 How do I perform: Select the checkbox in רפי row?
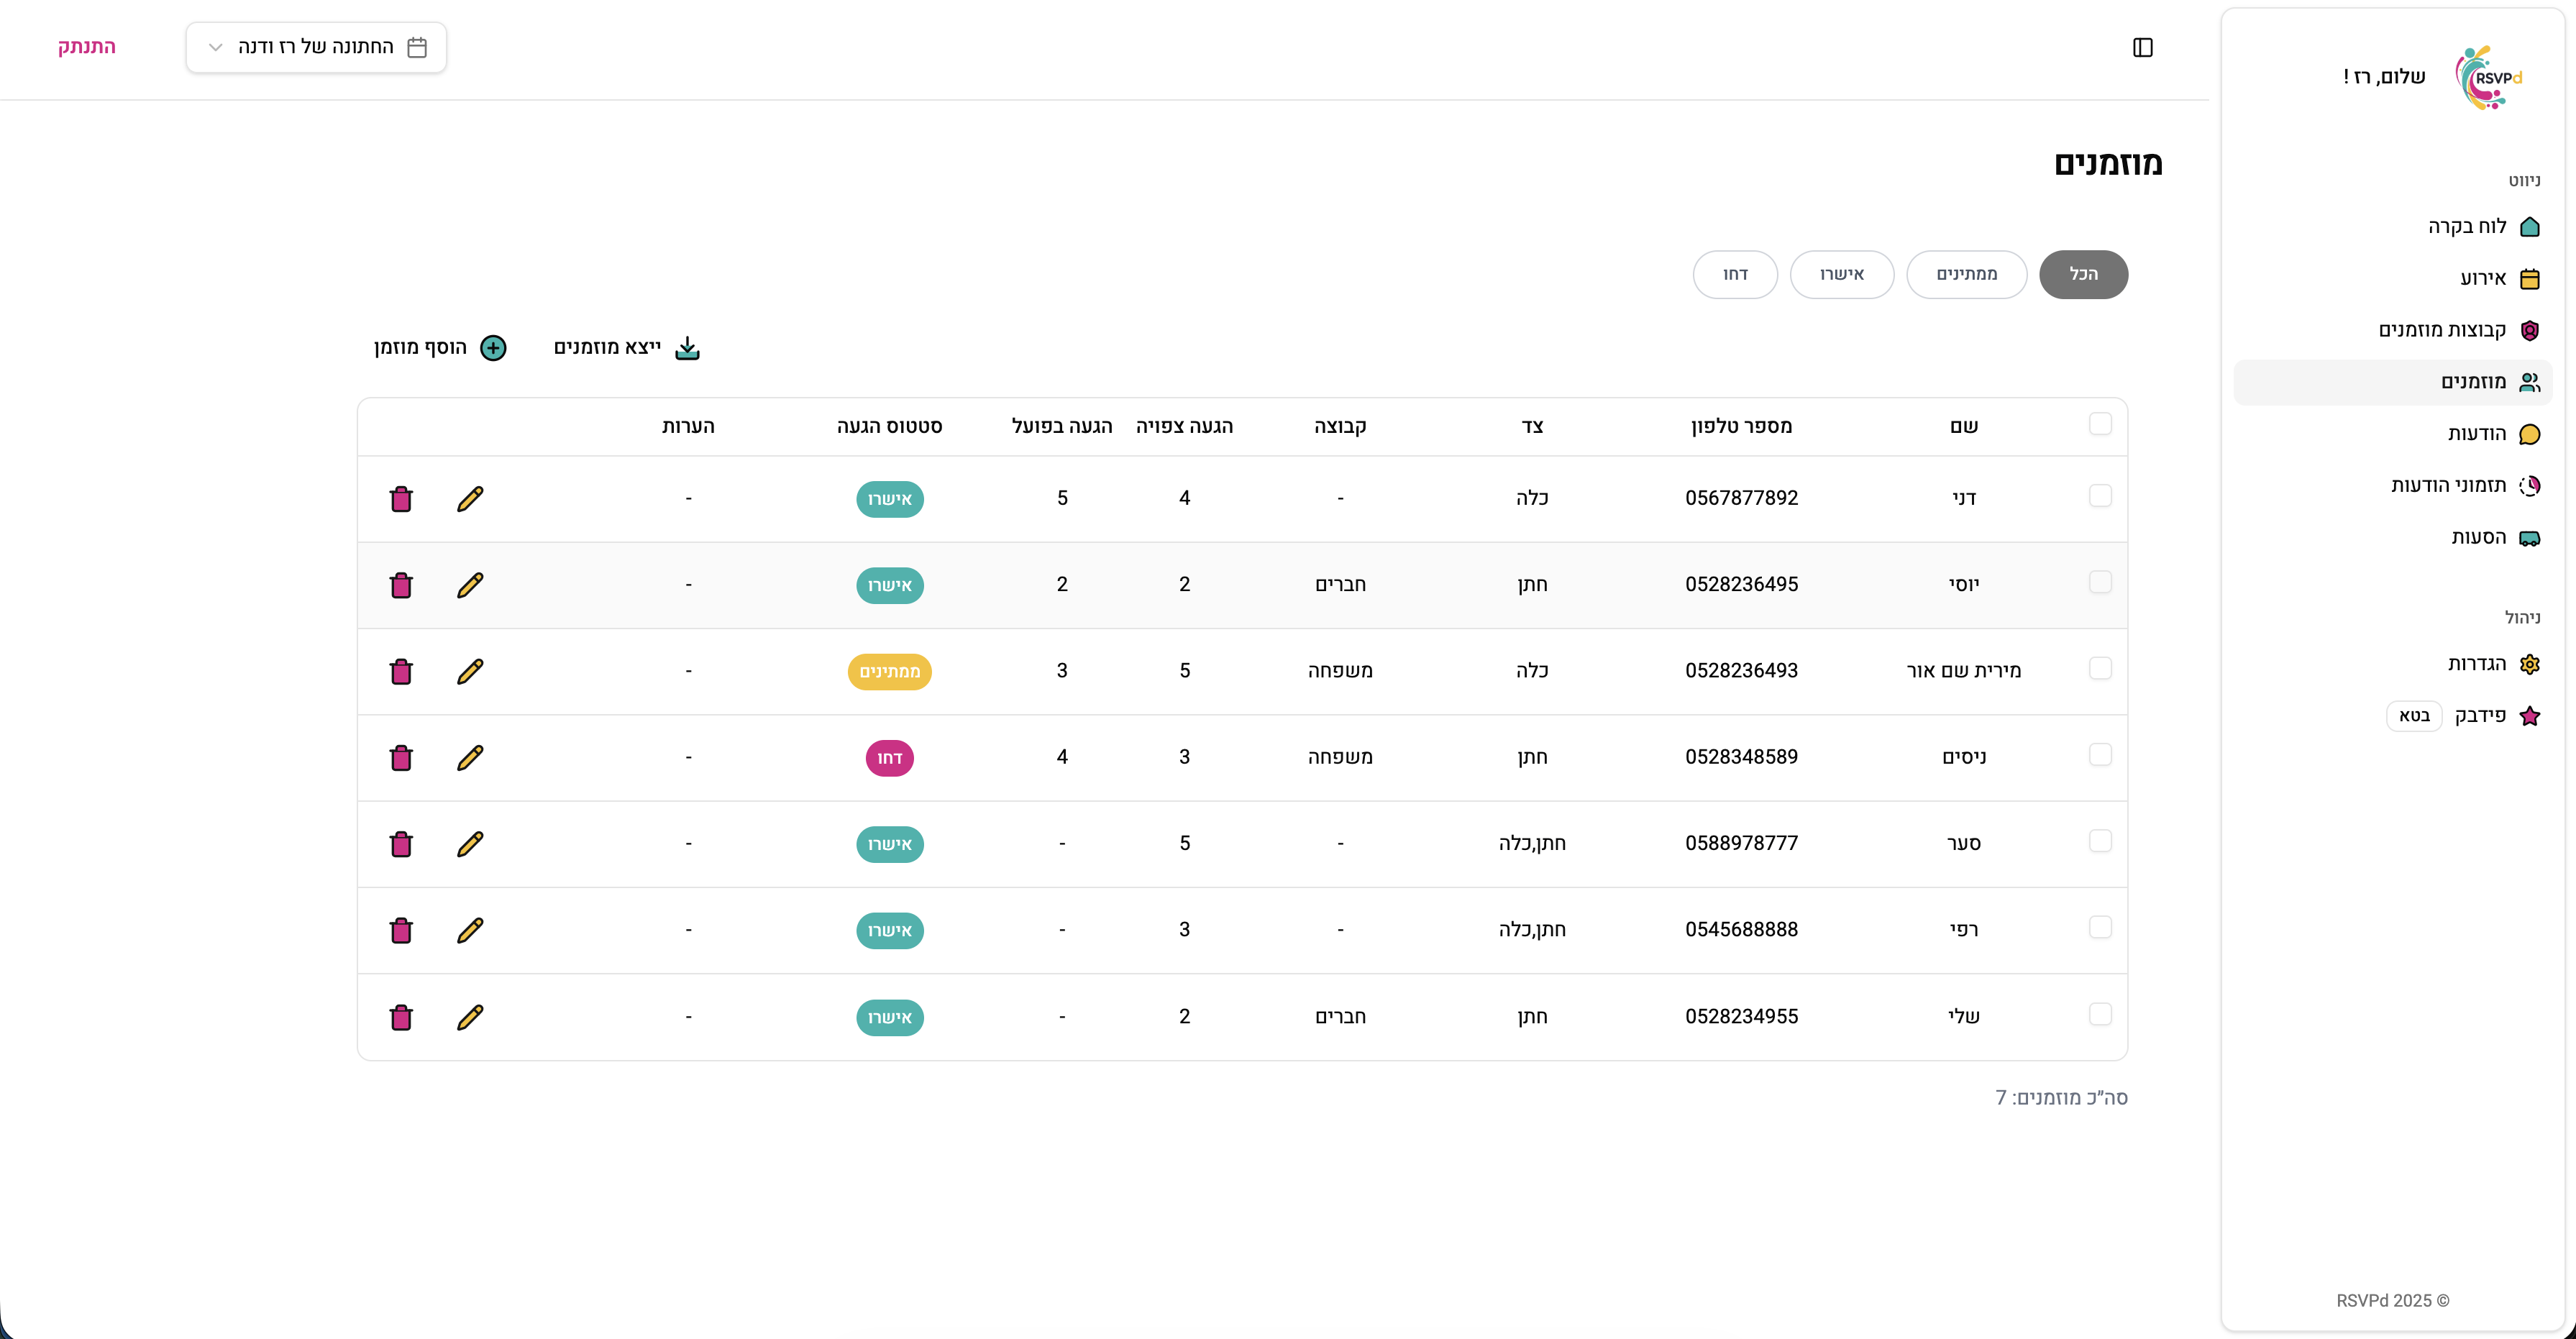(x=2100, y=928)
